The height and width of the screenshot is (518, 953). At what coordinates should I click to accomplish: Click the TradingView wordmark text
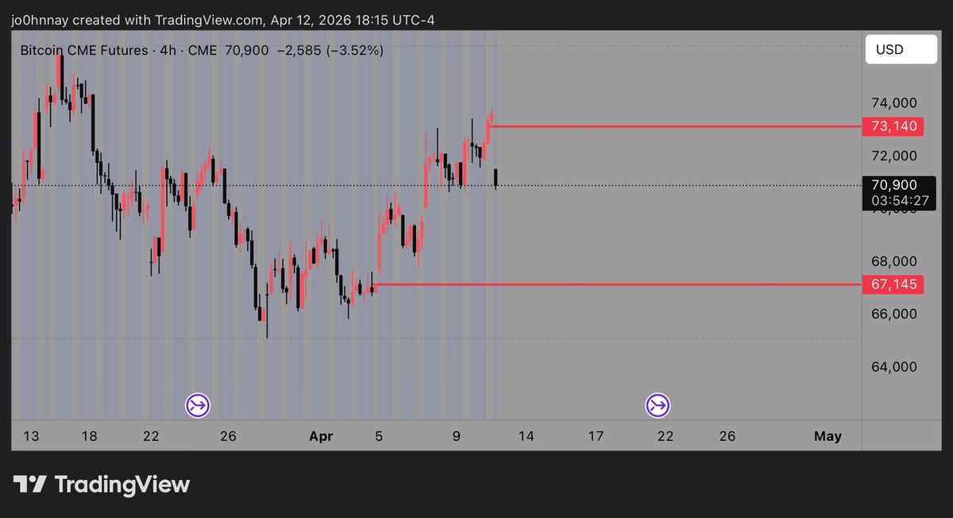click(x=121, y=484)
